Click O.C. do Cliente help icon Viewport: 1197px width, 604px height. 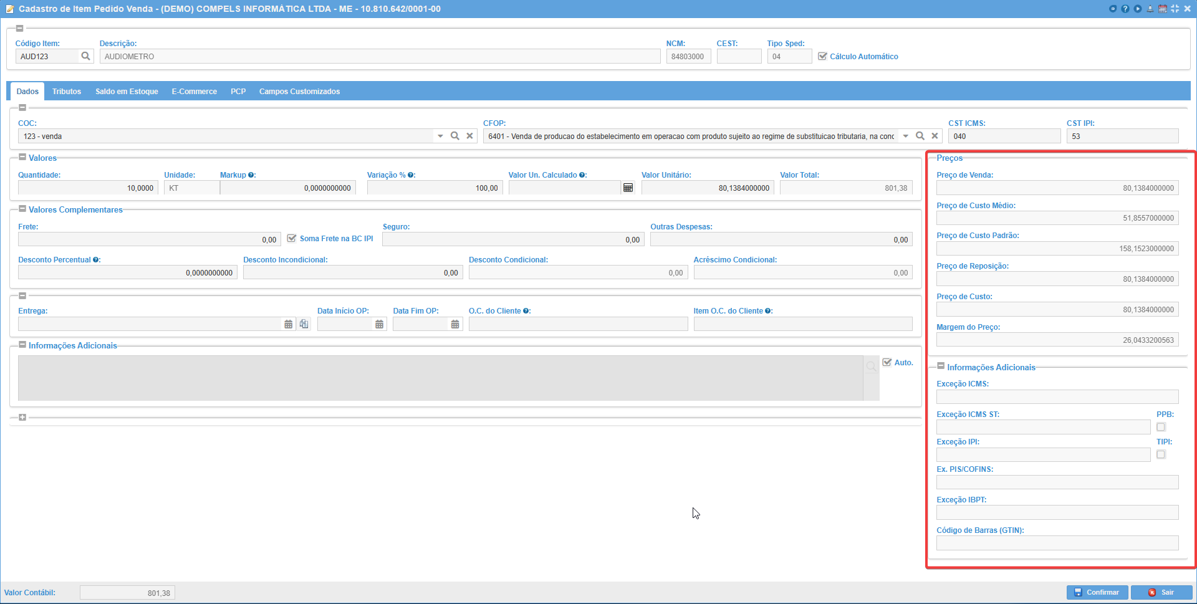coord(526,311)
